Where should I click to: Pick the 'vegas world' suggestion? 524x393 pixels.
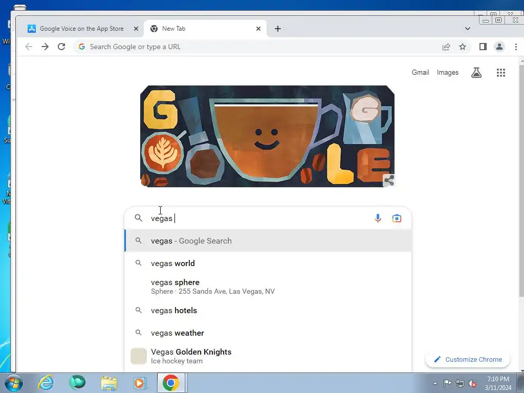click(x=268, y=264)
